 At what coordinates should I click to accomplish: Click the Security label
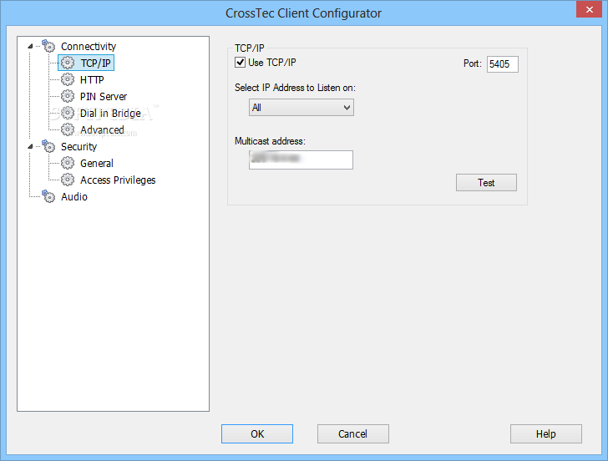tap(79, 146)
